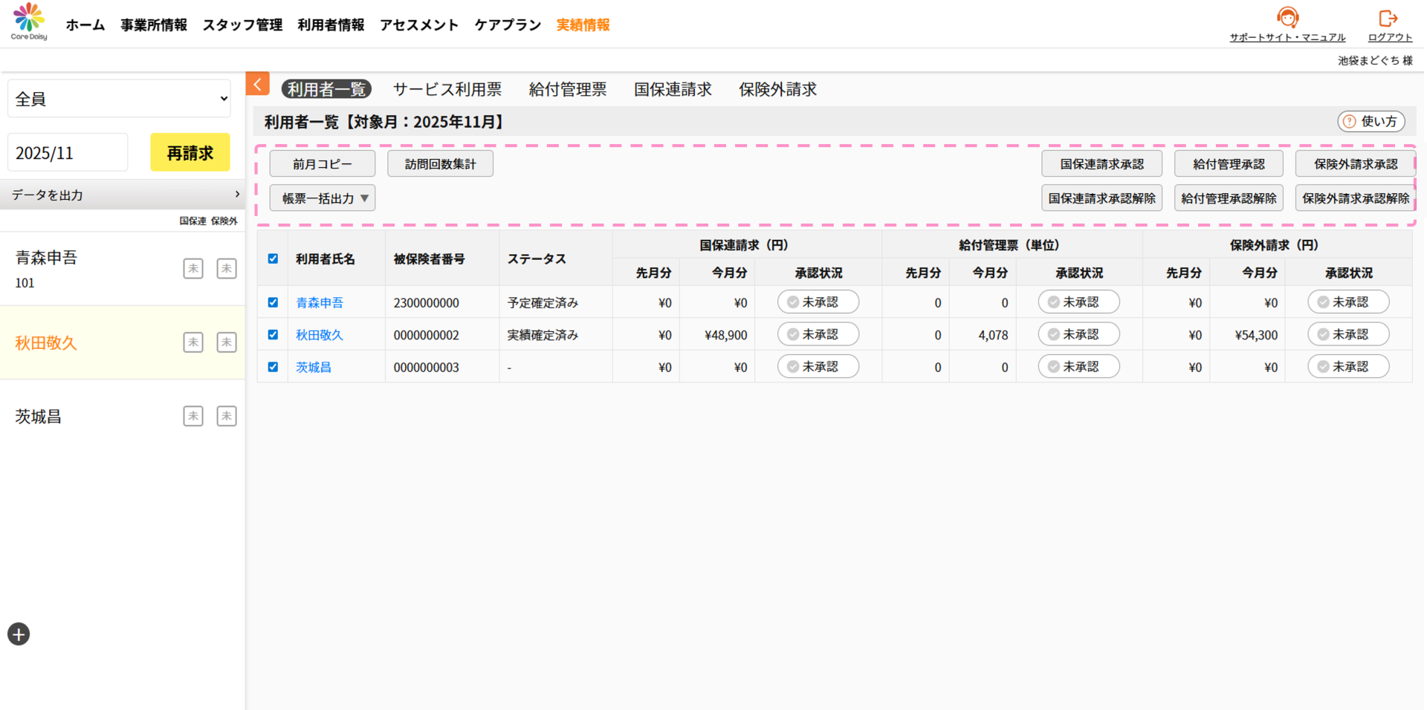Viewport: 1427px width, 710px height.
Task: Collapse sidebar with orange arrow icon
Action: click(x=257, y=85)
